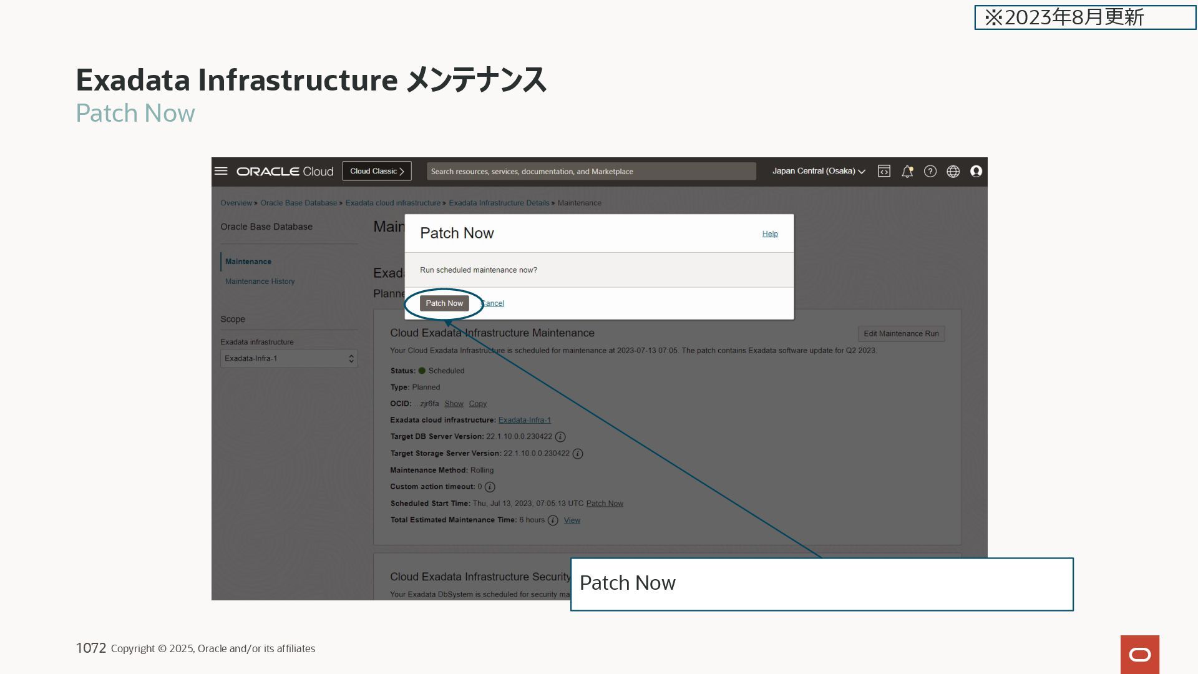Open the user profile avatar icon
1198x674 pixels.
(x=976, y=171)
